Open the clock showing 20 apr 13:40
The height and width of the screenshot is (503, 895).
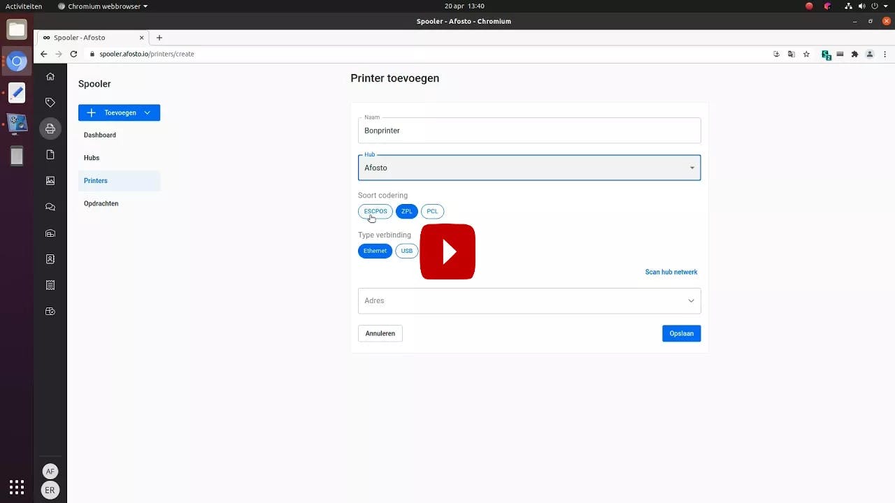(x=464, y=6)
